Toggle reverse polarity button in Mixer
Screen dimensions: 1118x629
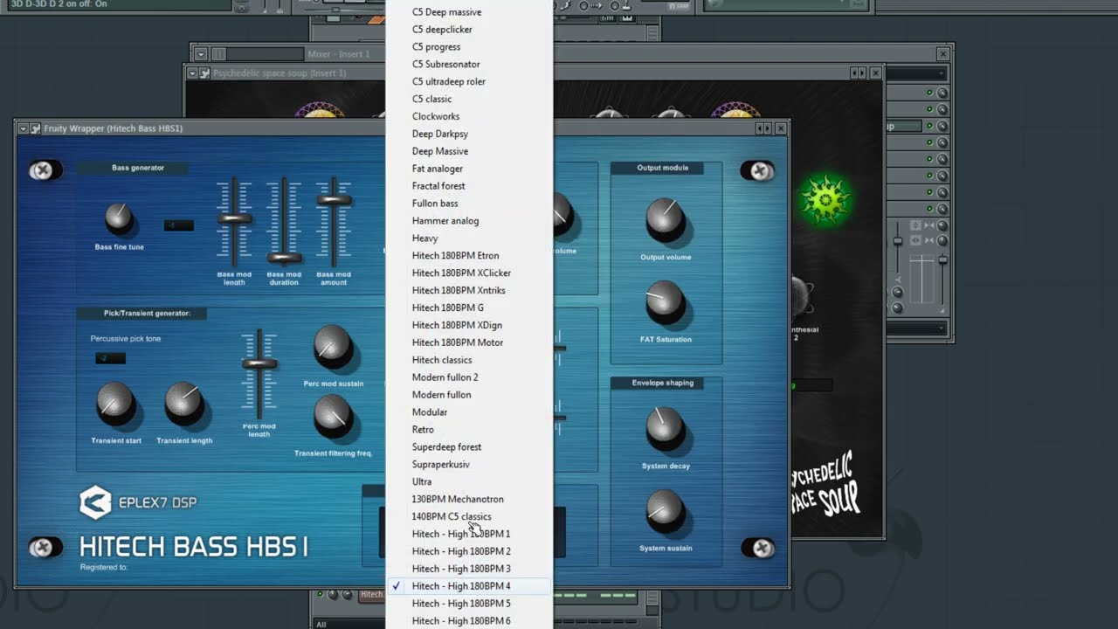(915, 225)
